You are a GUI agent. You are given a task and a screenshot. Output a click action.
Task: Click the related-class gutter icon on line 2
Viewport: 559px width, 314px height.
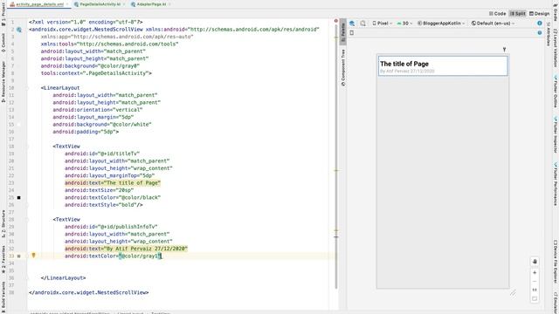coord(19,30)
